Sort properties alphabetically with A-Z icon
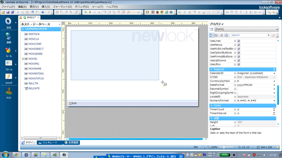The width and height of the screenshot is (282, 158). 216,35
